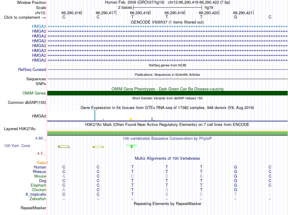
Task: Click position label 66,290,421 on the ruler
Action: click(x=243, y=13)
